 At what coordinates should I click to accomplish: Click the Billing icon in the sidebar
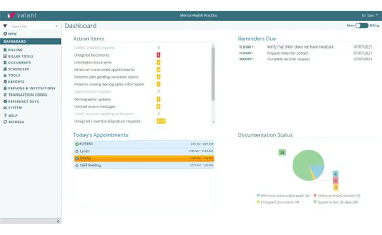5,50
